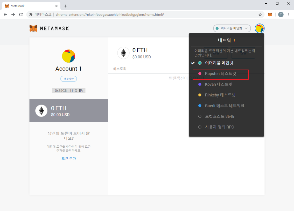This screenshot has width=294, height=211.
Task: Click the 토큰 추가 link
Action: click(x=69, y=159)
